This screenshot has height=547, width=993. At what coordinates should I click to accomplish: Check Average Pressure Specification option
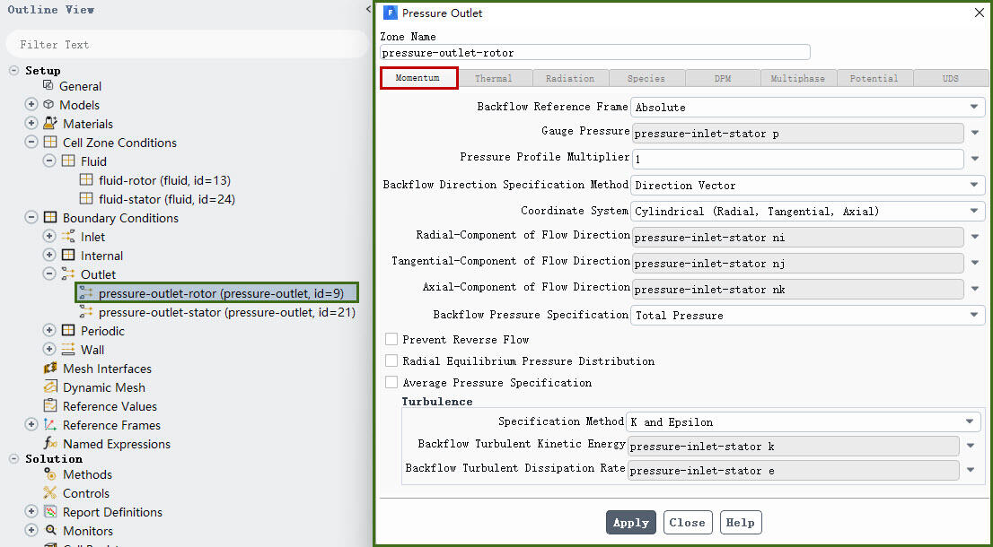pyautogui.click(x=391, y=383)
